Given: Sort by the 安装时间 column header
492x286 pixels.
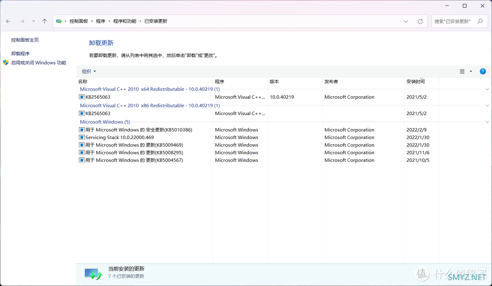Looking at the screenshot, I should pos(422,81).
